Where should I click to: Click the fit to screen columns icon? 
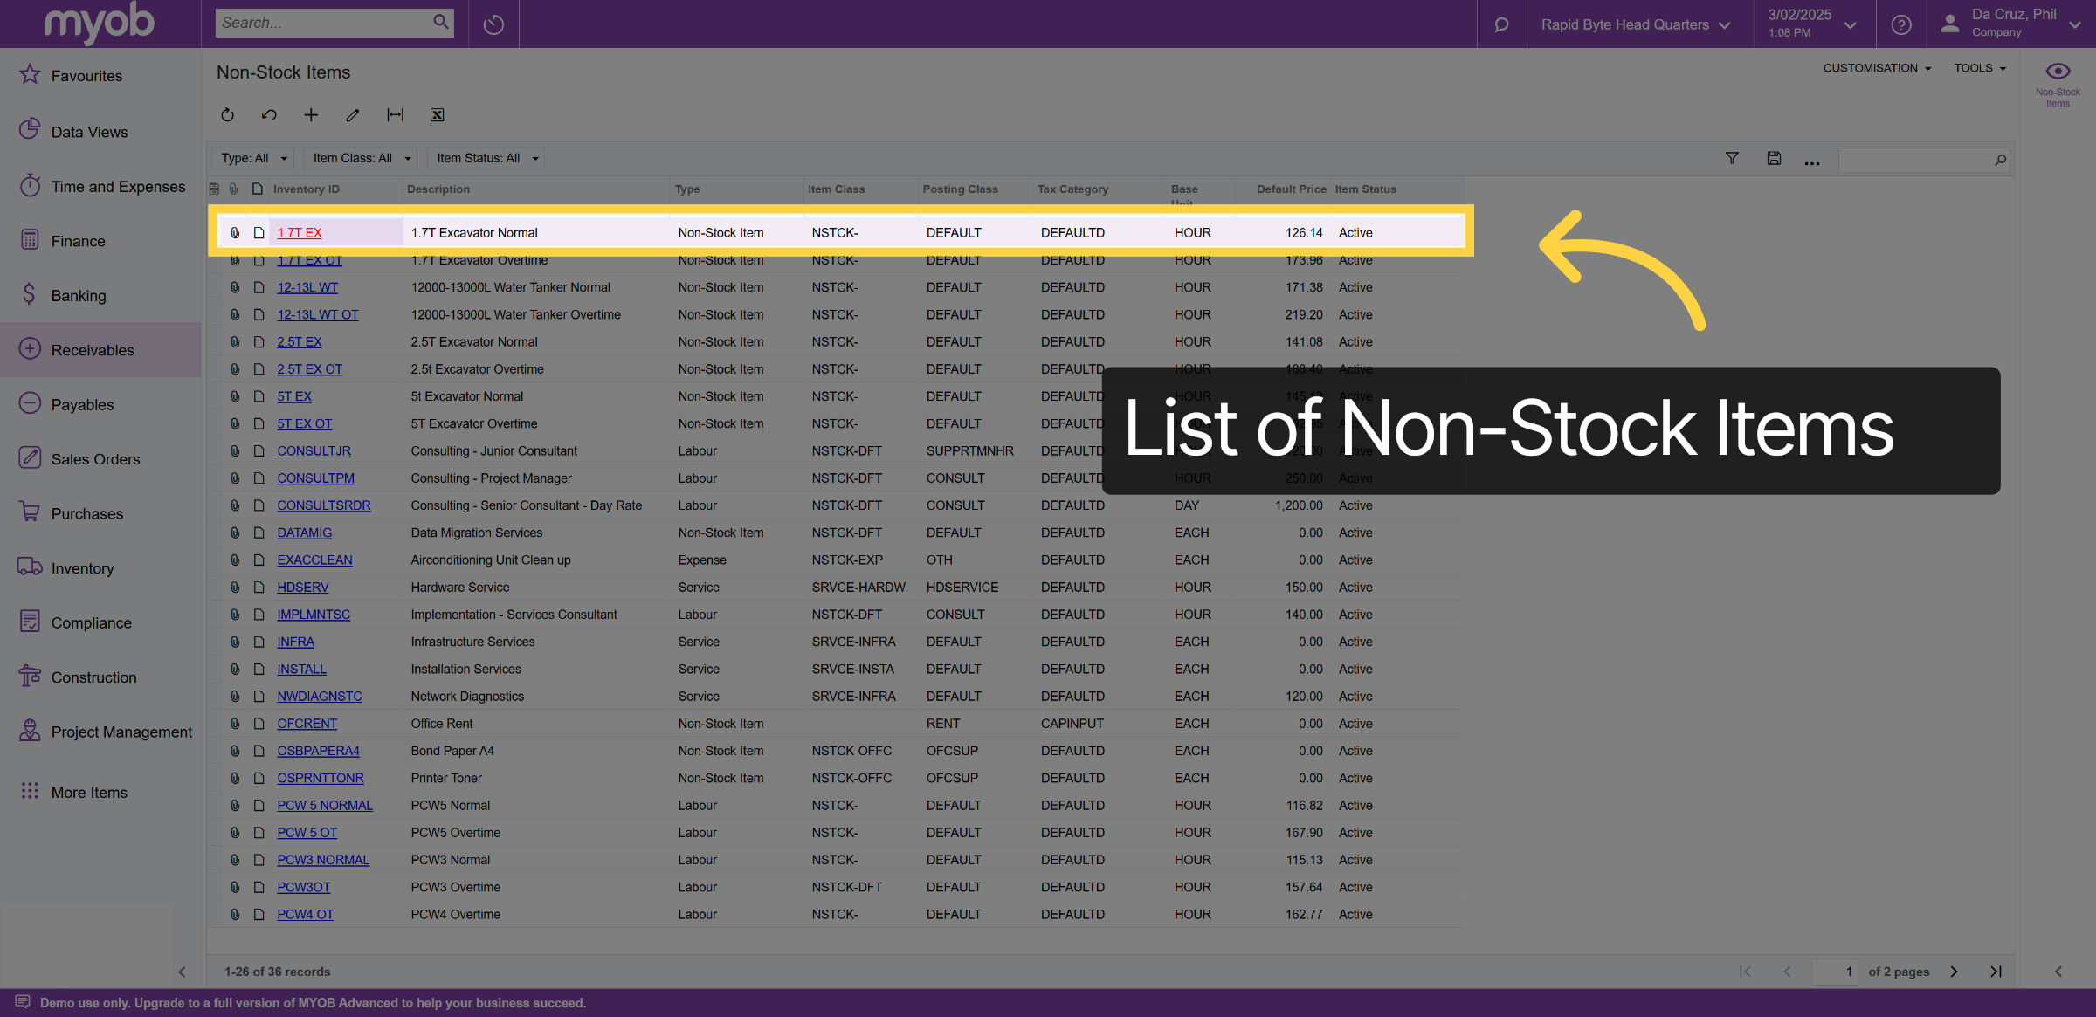395,115
